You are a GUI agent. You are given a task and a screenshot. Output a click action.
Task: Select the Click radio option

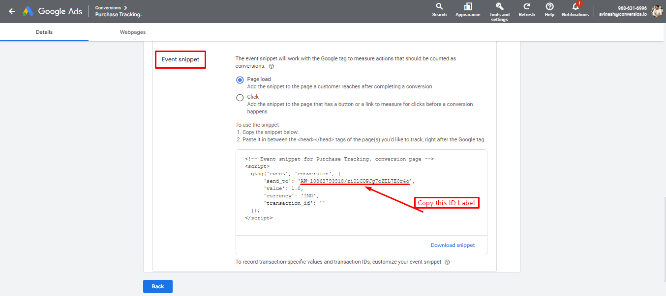pyautogui.click(x=240, y=98)
